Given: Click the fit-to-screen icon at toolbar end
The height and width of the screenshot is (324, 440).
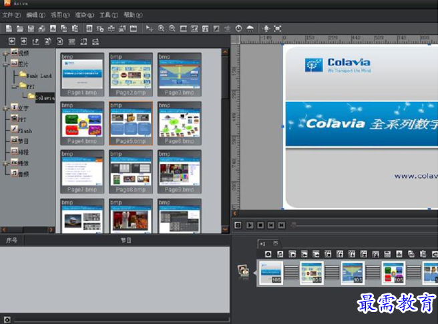Looking at the screenshot, I should point(278,28).
